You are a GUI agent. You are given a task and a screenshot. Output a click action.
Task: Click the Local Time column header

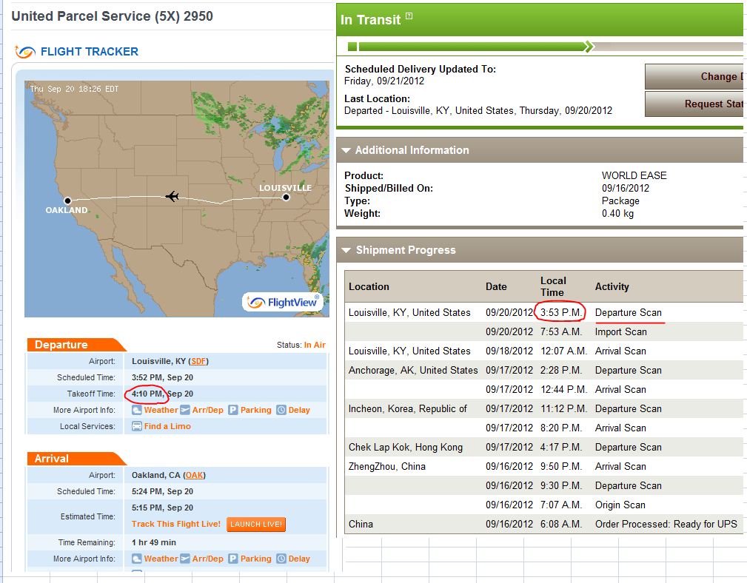point(553,286)
